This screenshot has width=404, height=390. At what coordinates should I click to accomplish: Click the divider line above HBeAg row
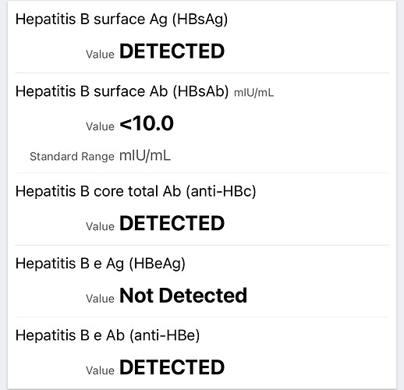click(202, 245)
